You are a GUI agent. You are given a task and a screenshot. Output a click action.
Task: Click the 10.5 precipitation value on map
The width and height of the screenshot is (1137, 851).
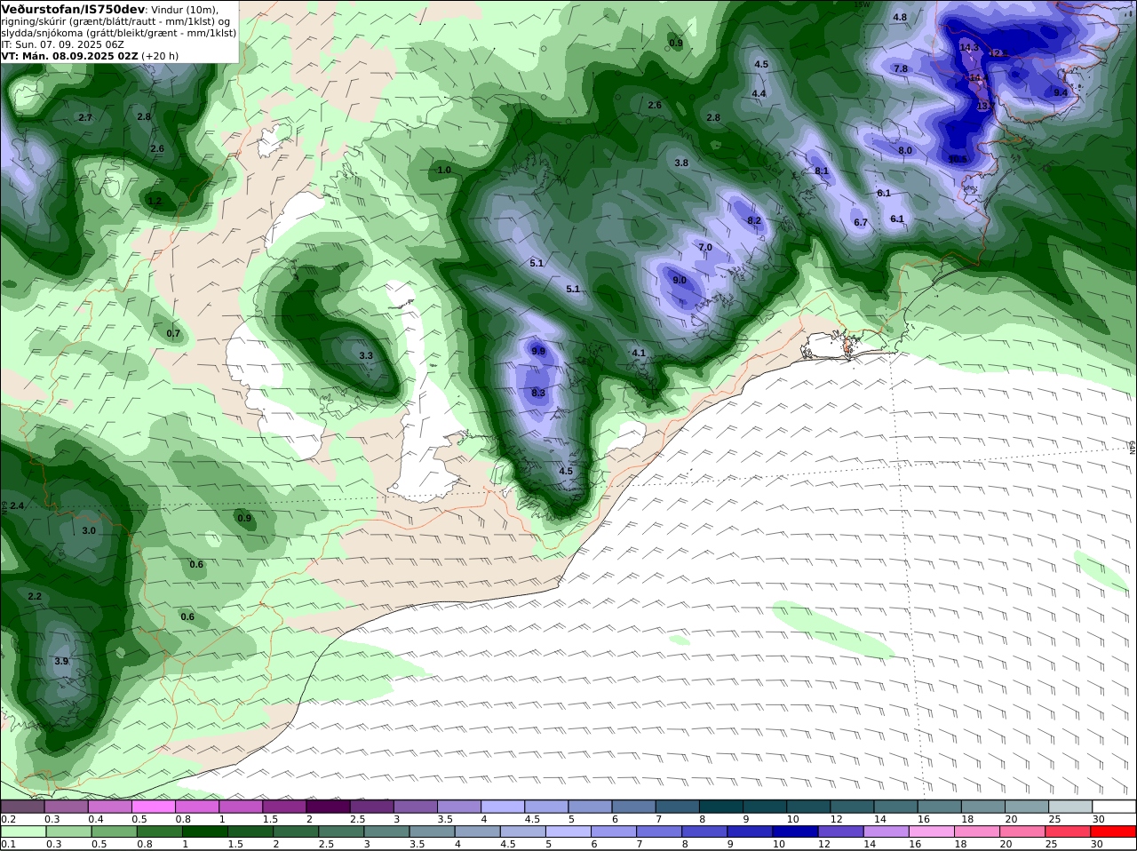pyautogui.click(x=957, y=159)
